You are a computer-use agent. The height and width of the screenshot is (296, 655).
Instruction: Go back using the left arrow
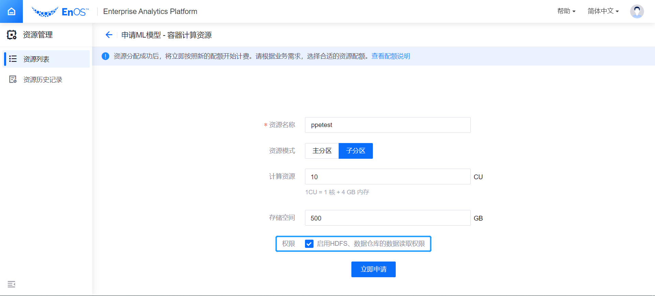109,35
